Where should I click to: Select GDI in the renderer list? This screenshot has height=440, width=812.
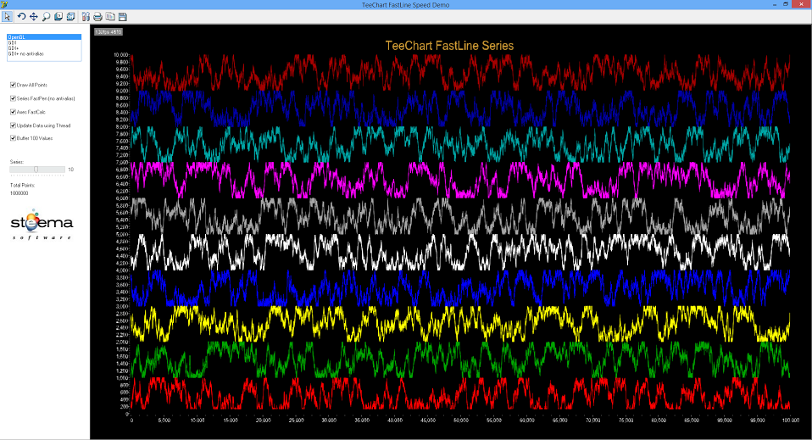(x=44, y=42)
